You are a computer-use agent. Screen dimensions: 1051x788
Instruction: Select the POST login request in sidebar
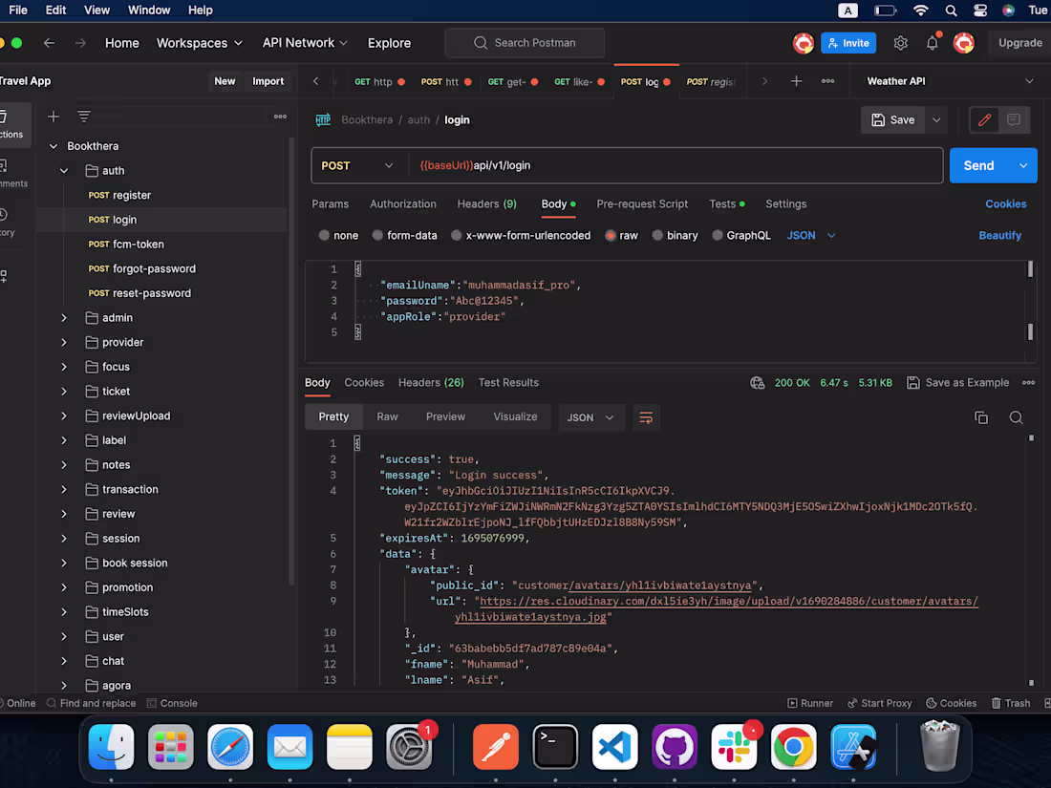click(x=117, y=219)
